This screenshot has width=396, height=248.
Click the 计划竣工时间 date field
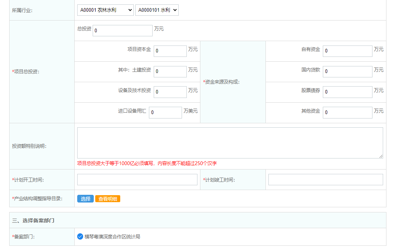coord(325,179)
